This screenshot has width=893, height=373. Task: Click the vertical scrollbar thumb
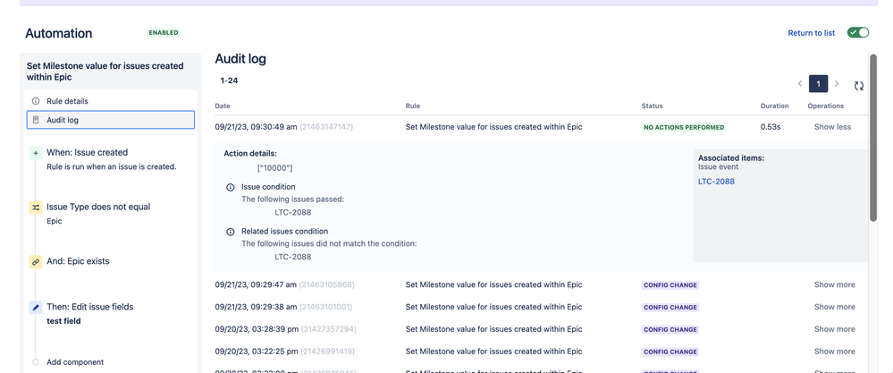[873, 137]
